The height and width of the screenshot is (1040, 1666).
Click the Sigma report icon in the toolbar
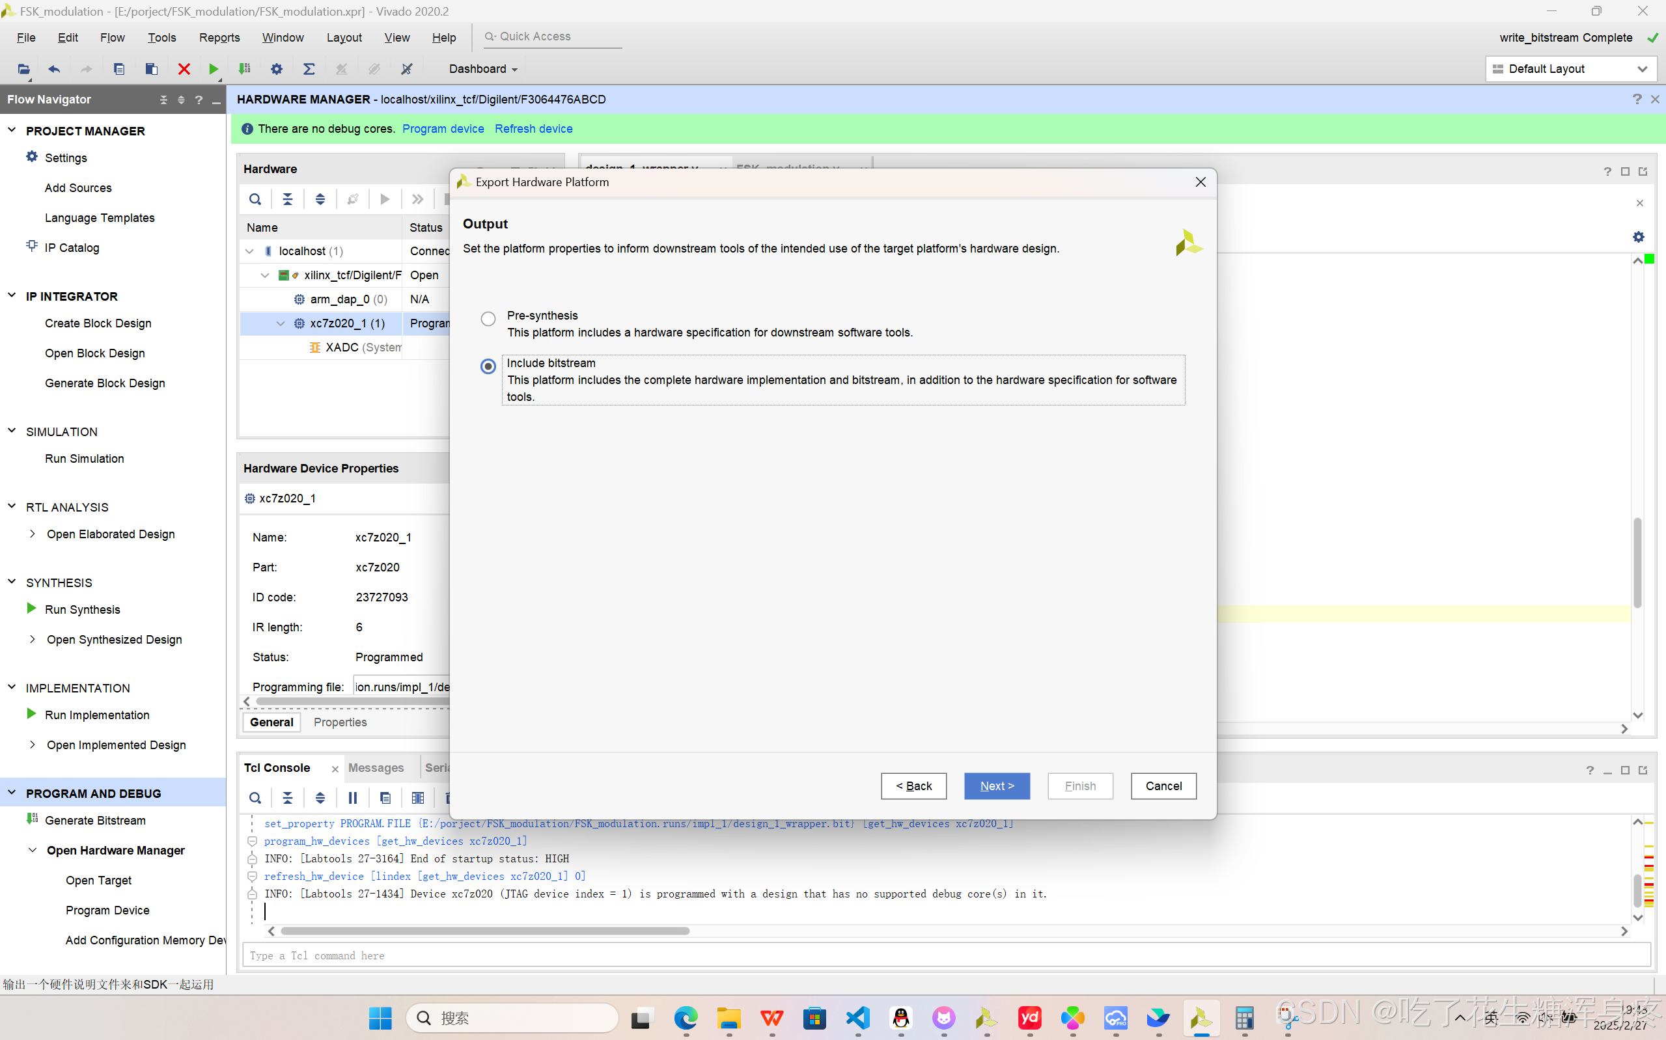pos(309,69)
